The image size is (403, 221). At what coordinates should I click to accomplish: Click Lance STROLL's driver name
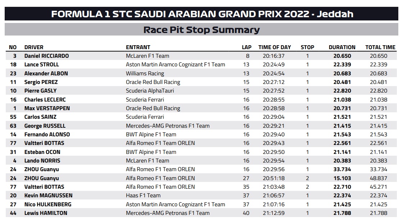tap(41, 65)
